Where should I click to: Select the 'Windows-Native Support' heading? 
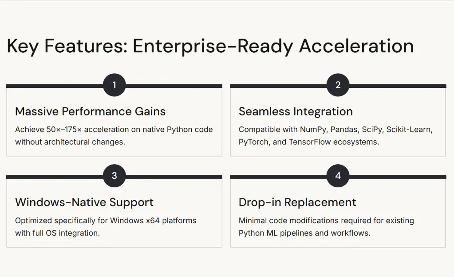(x=84, y=202)
